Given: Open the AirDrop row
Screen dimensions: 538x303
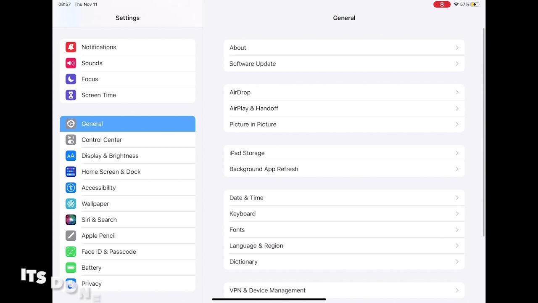Looking at the screenshot, I should coord(344,92).
